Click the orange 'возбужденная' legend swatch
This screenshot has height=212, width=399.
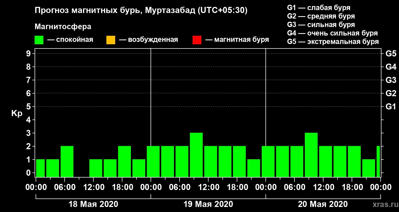click(x=111, y=40)
